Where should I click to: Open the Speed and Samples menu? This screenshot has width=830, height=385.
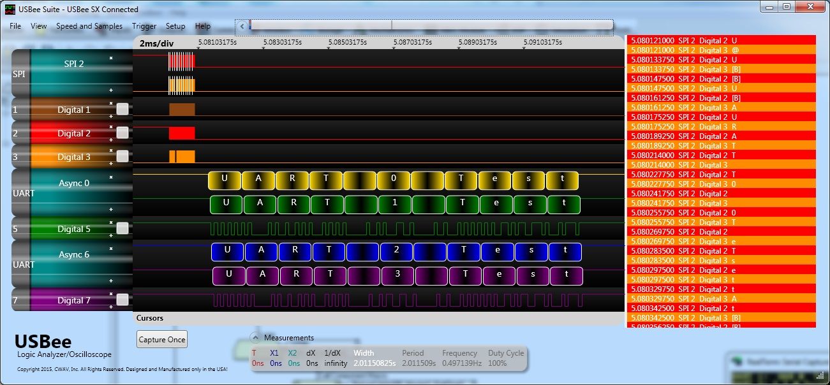[89, 26]
